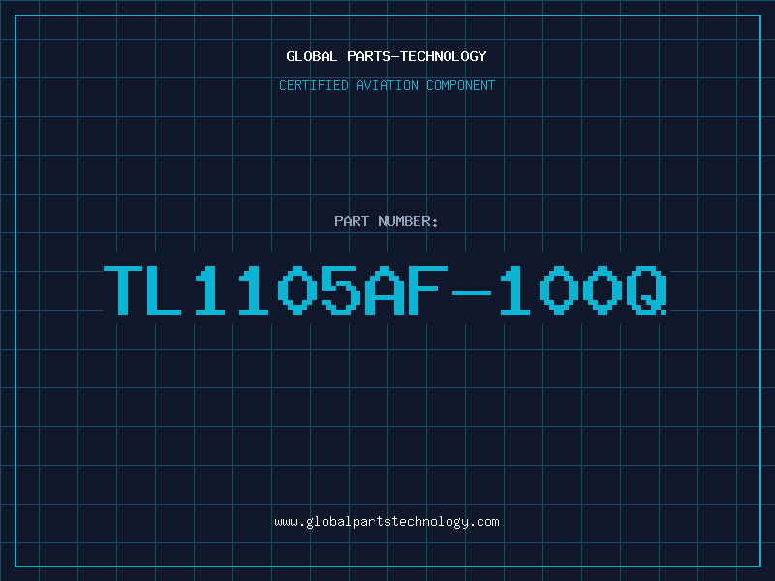Screen dimensions: 775x581
Task: Select part number TL1105AF-100Q
Action: point(385,290)
